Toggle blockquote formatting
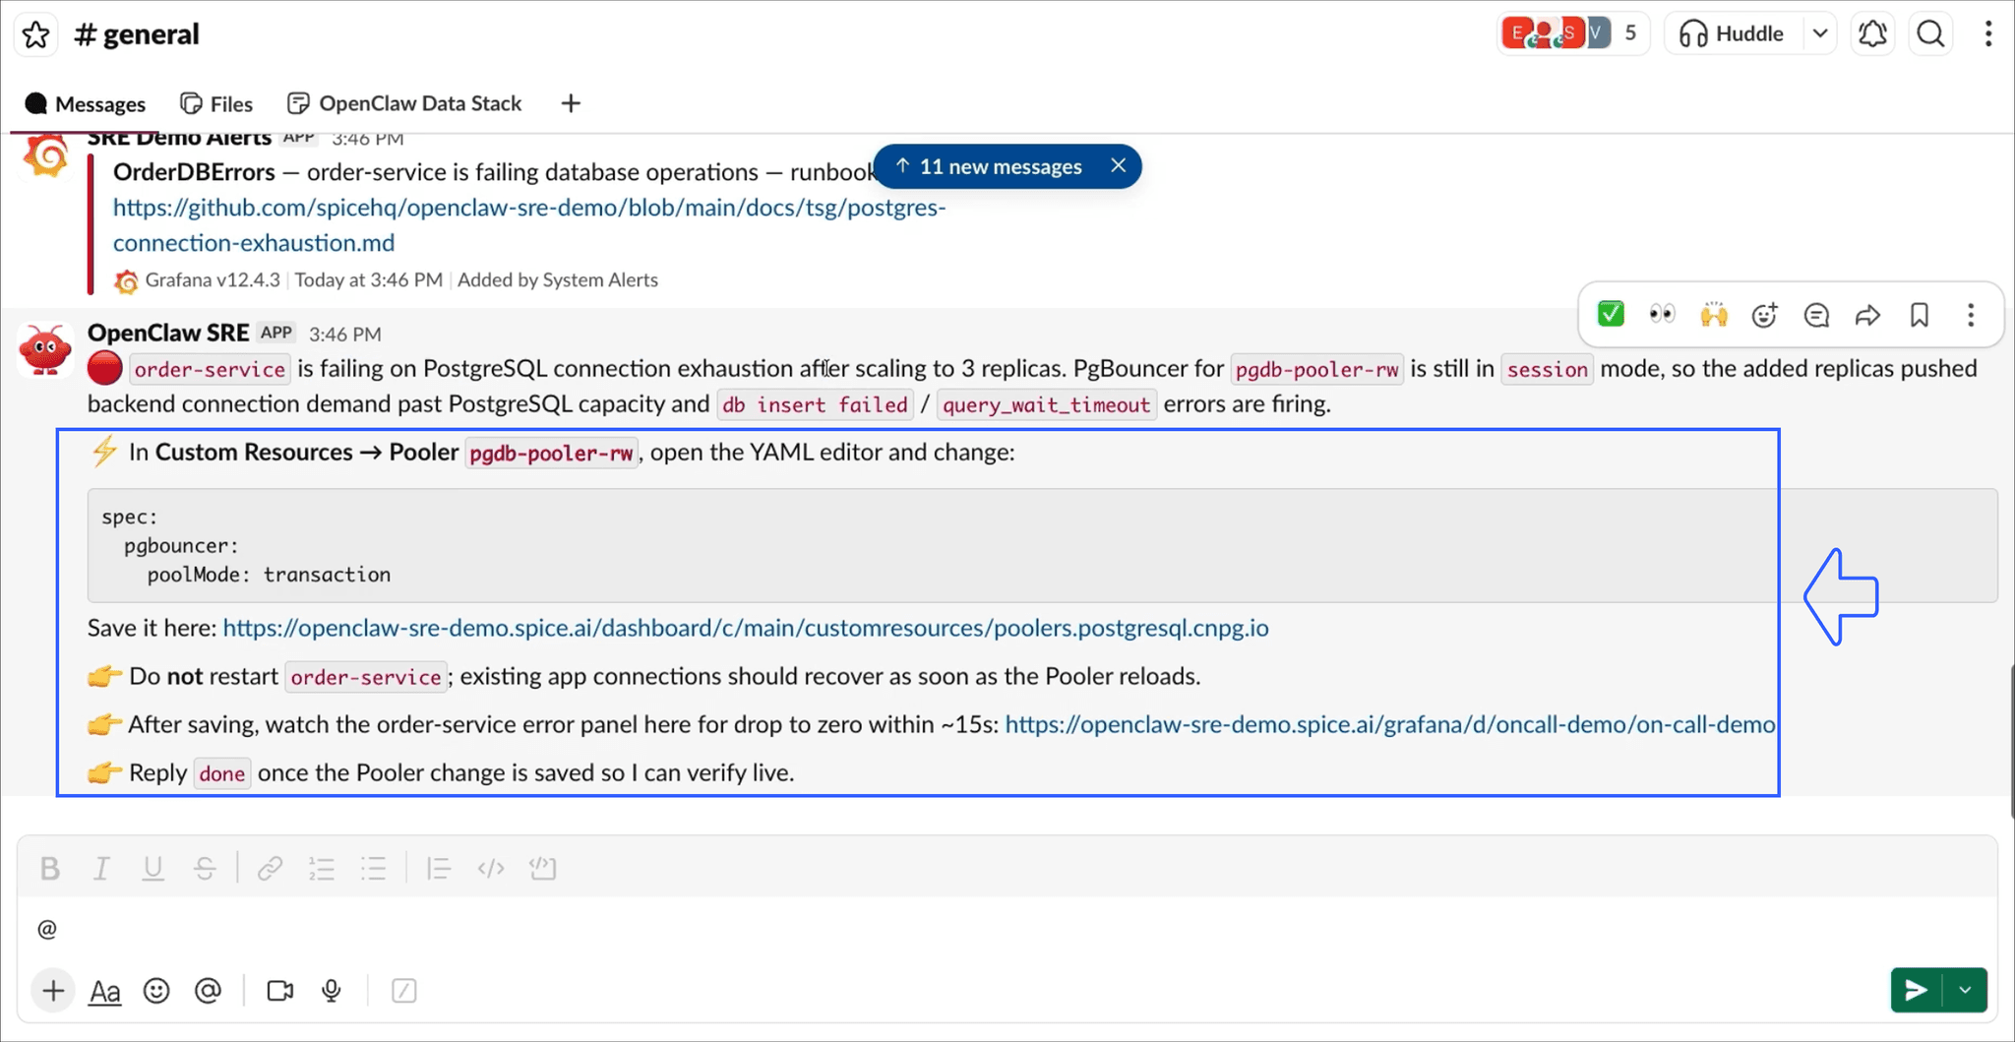Viewport: 2015px width, 1042px height. [x=439, y=868]
